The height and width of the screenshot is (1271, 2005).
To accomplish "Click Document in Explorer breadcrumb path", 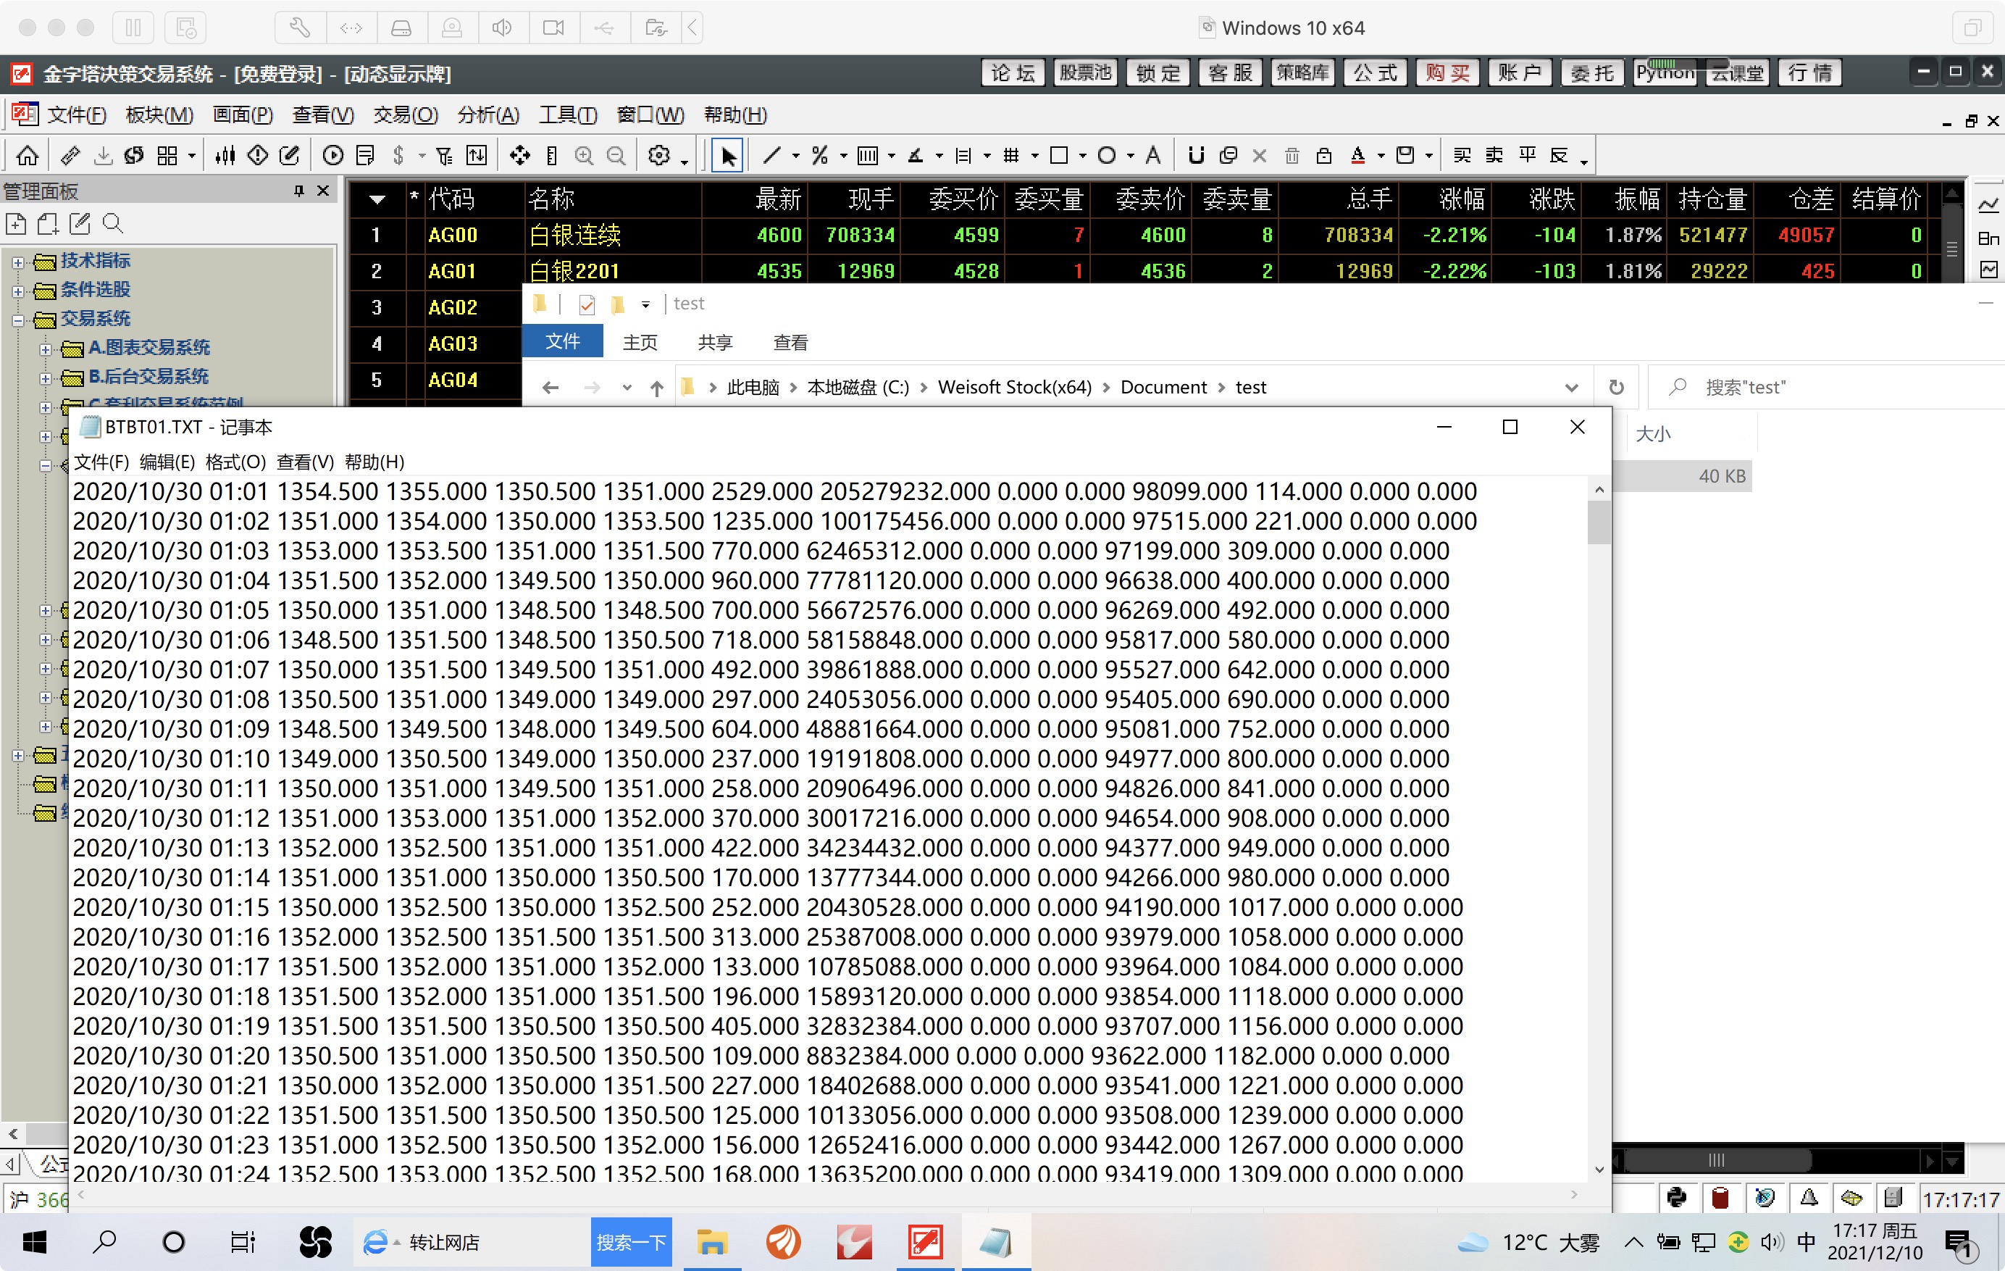I will (x=1163, y=387).
